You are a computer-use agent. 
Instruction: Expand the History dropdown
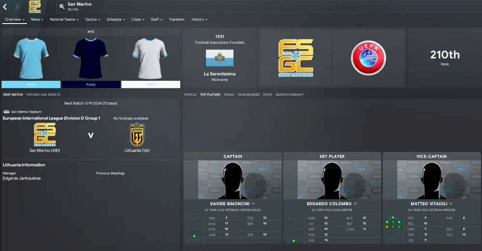199,19
